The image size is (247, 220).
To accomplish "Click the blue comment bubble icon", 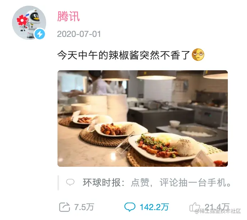I will (x=130, y=207).
